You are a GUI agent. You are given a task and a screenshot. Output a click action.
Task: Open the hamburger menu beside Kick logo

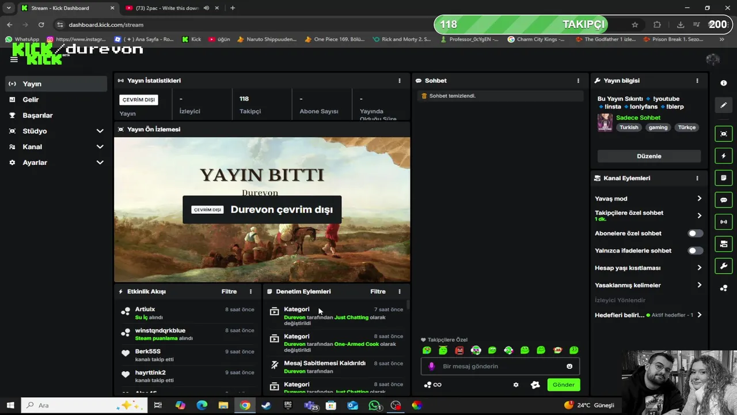pyautogui.click(x=14, y=59)
